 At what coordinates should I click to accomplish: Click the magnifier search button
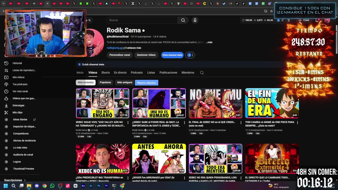pyautogui.click(x=183, y=20)
